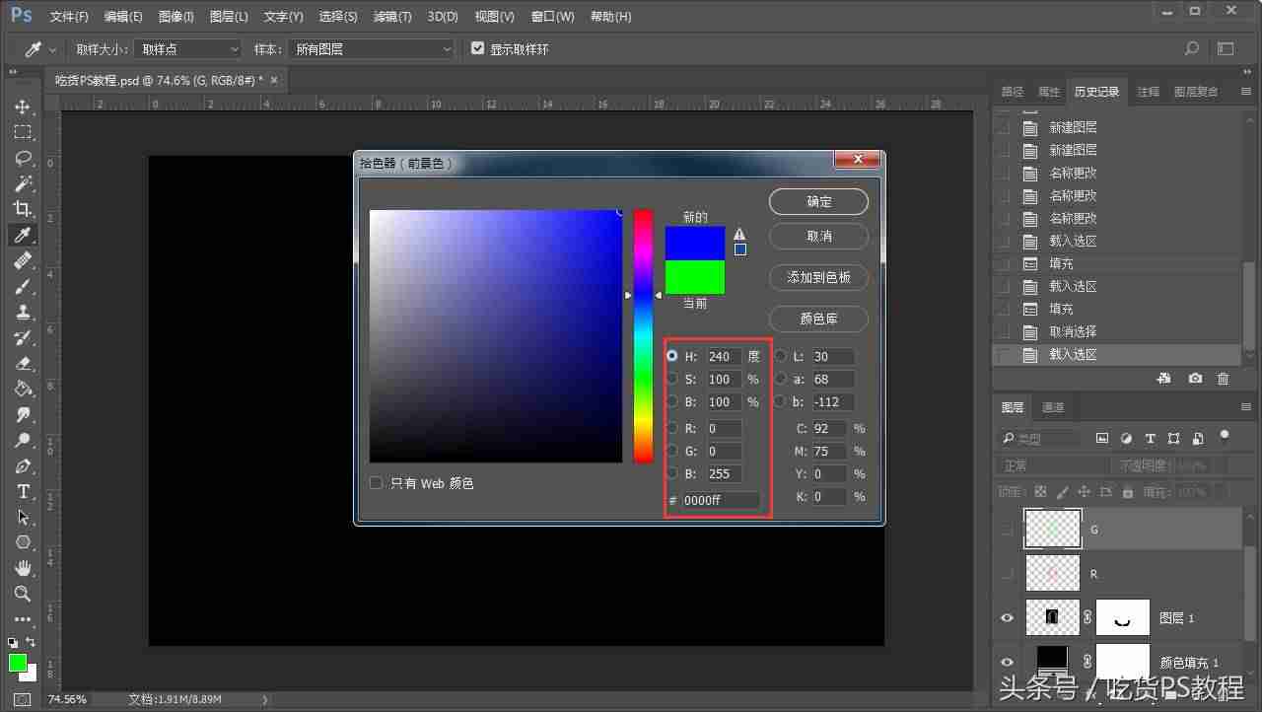Click 颜色库 button

click(818, 320)
